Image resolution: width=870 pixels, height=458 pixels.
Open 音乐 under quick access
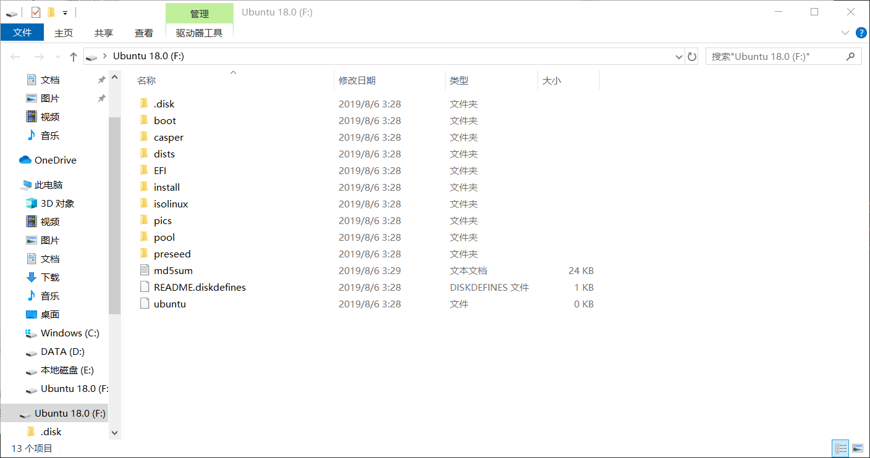50,135
